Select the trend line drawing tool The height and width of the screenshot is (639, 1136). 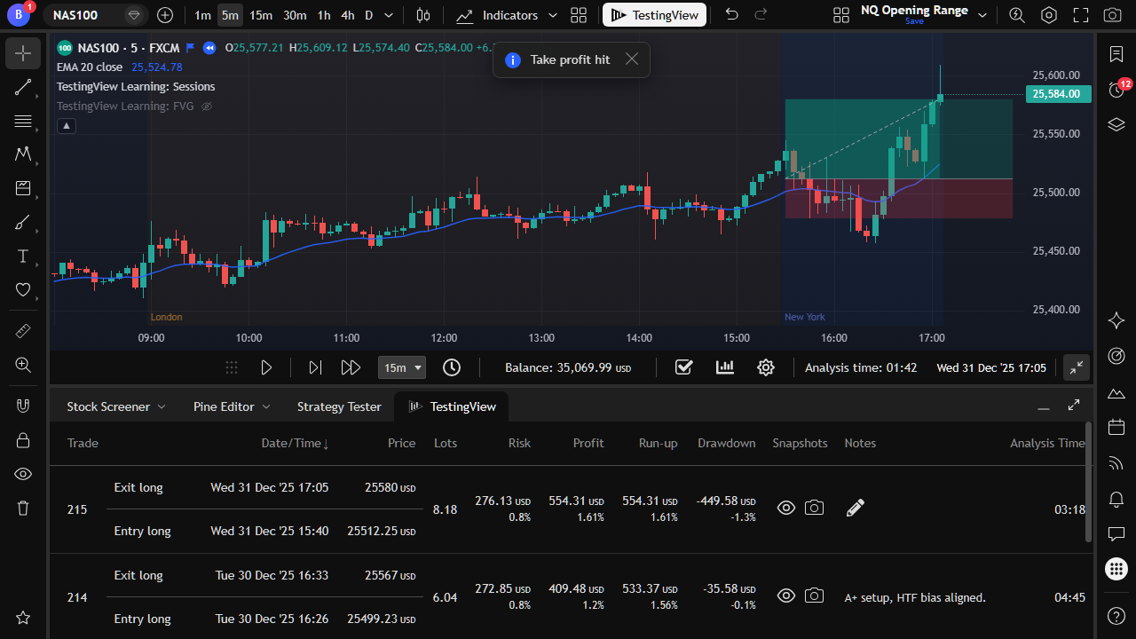[x=23, y=87]
